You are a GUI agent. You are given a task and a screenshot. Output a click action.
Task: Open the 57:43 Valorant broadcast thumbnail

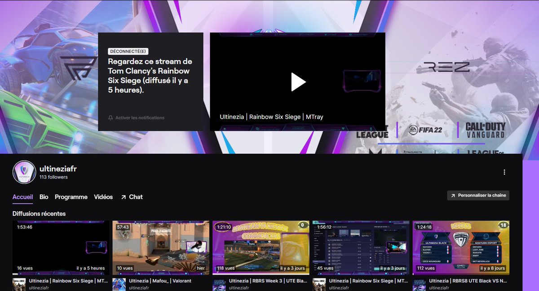[161, 247]
